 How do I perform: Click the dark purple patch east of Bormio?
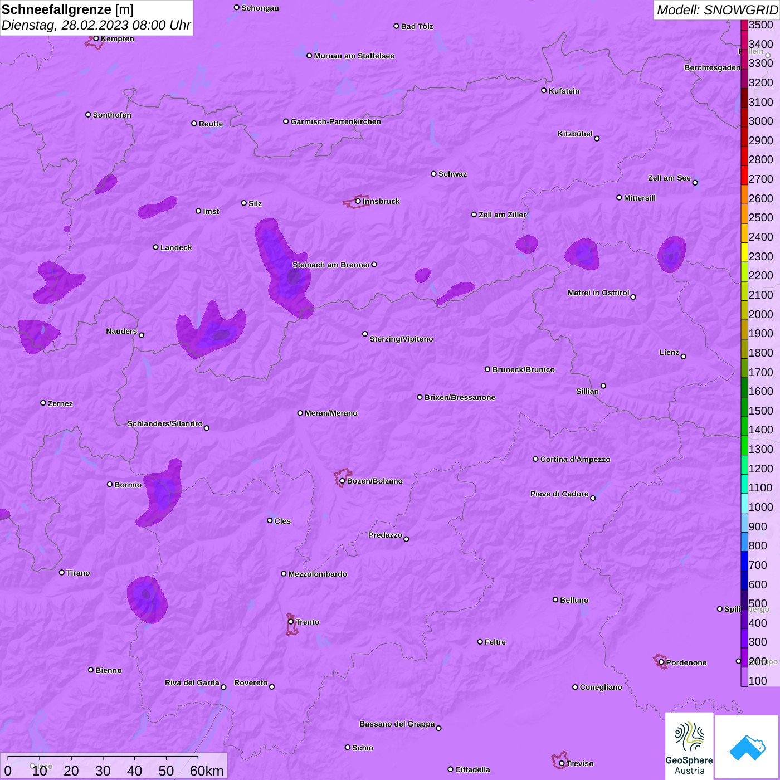pyautogui.click(x=161, y=493)
